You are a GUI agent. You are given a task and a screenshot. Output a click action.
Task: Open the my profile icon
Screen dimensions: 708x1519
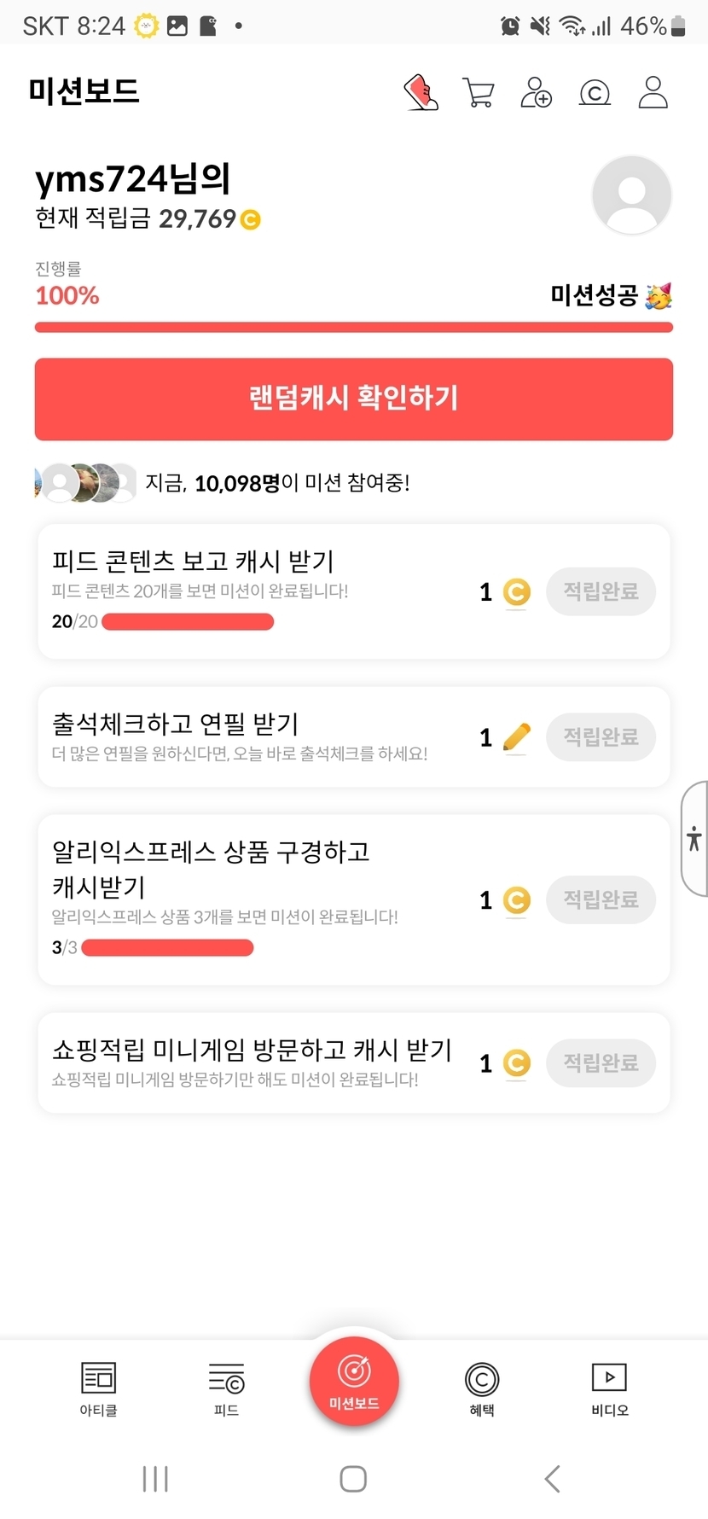[653, 92]
